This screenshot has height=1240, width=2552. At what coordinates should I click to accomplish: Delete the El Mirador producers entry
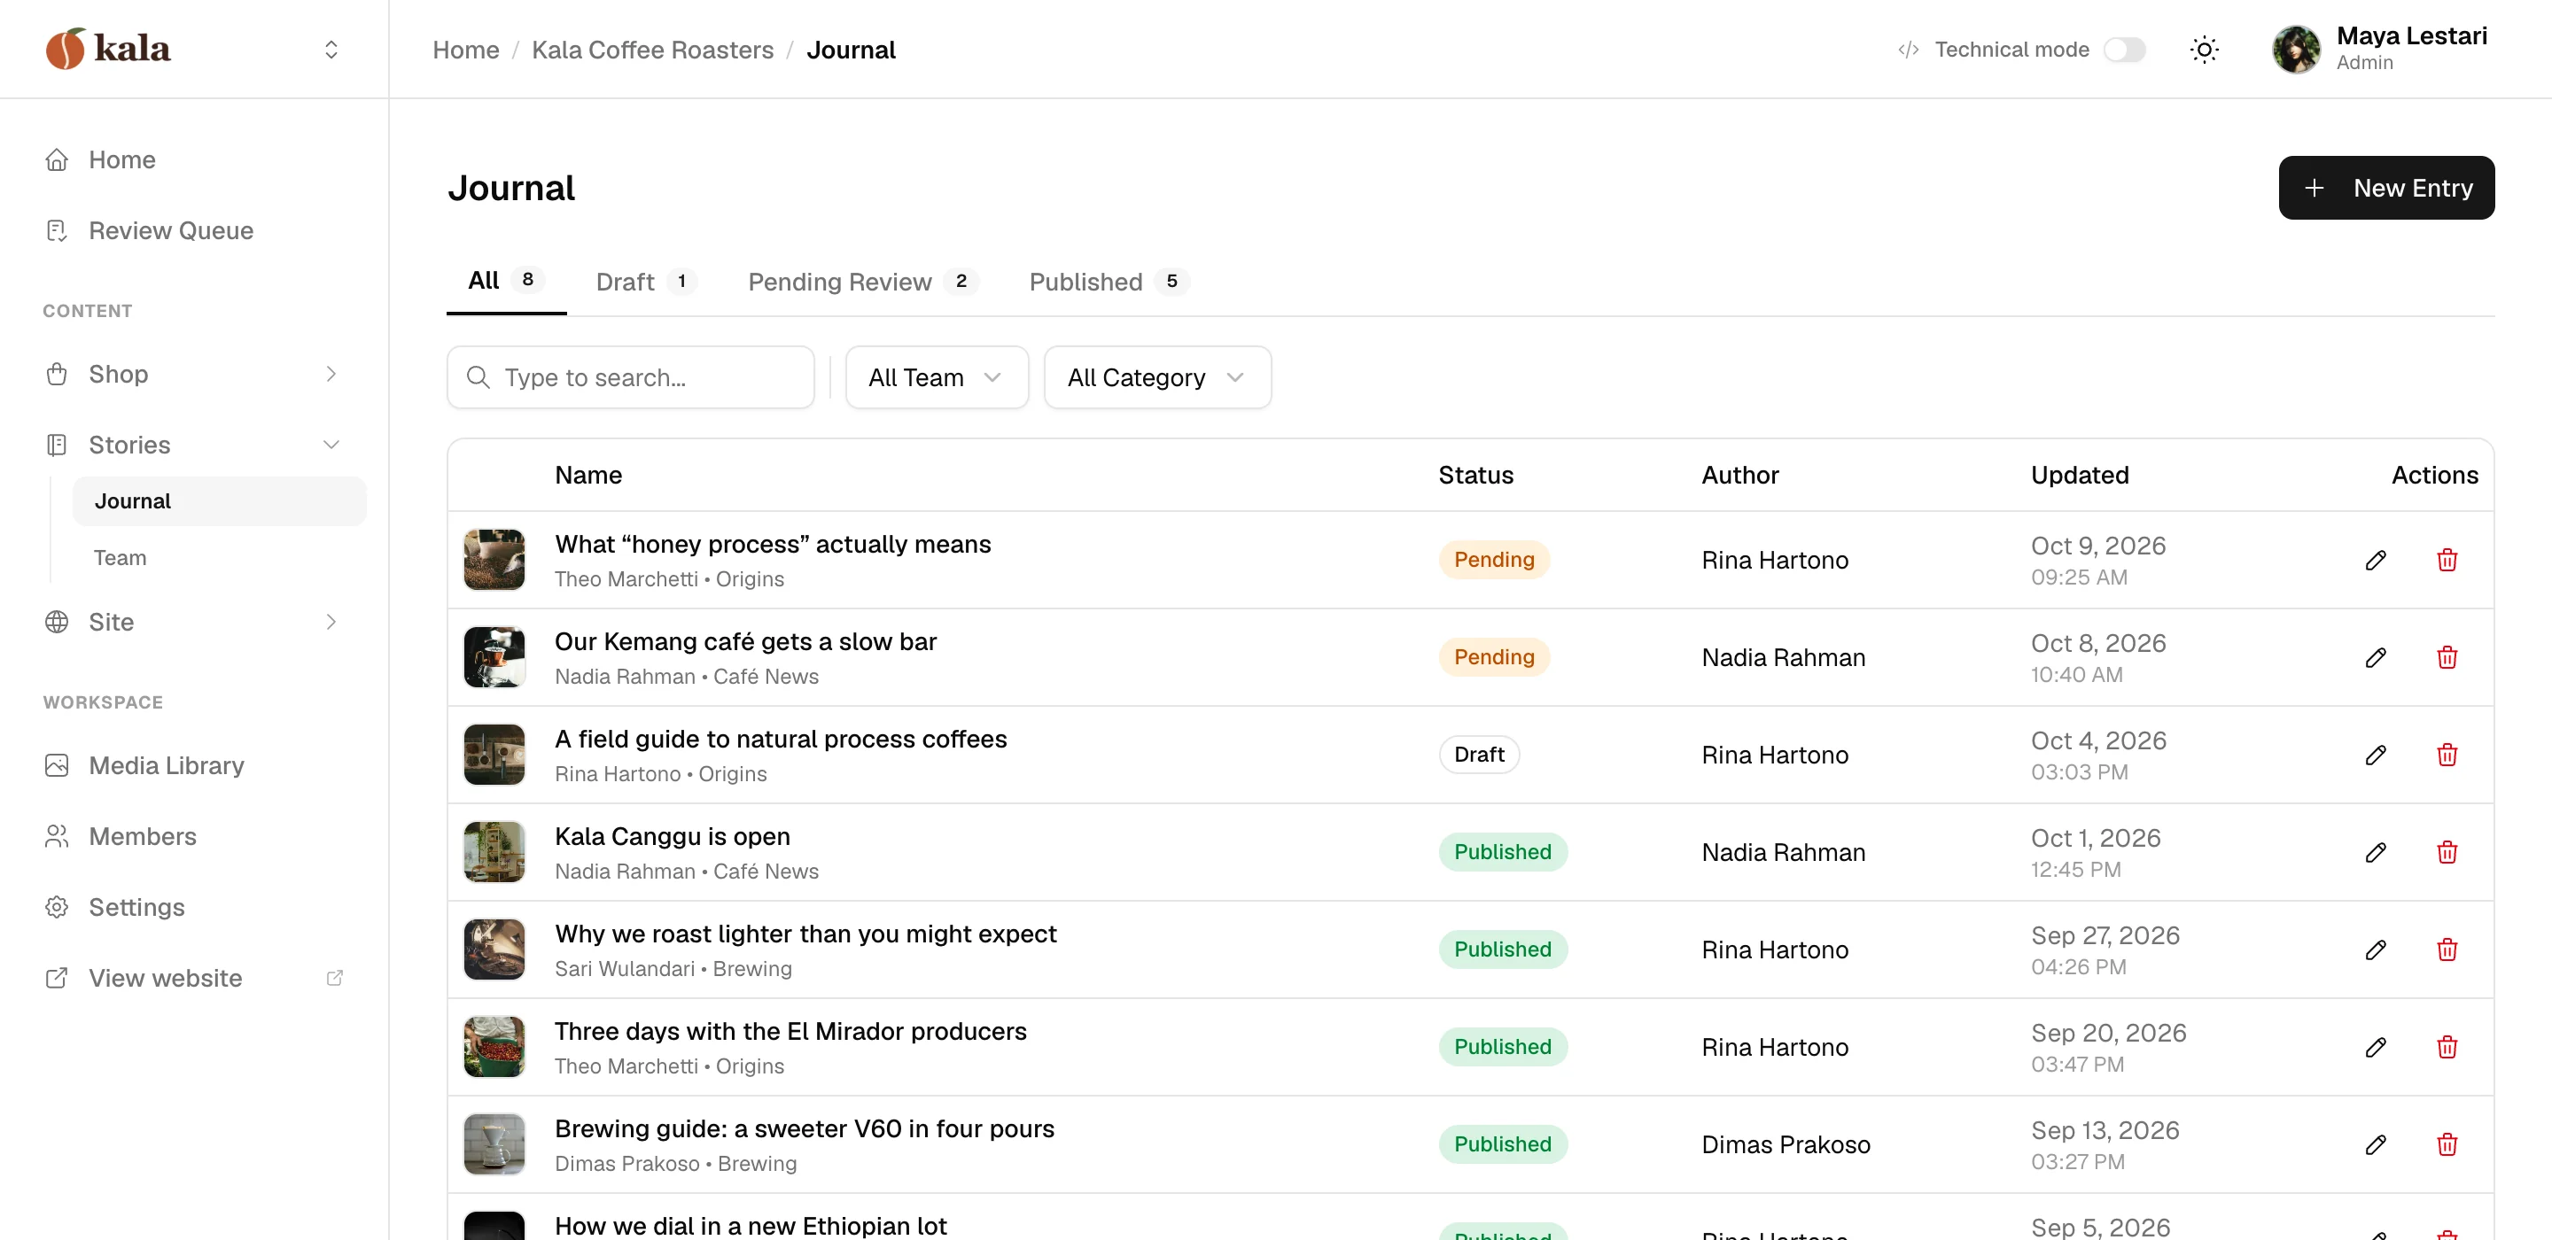click(x=2446, y=1047)
